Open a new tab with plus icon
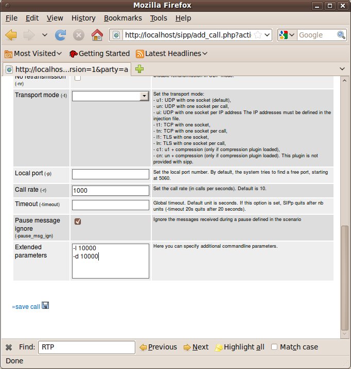Screen dimensions: 351x369 [x=139, y=69]
